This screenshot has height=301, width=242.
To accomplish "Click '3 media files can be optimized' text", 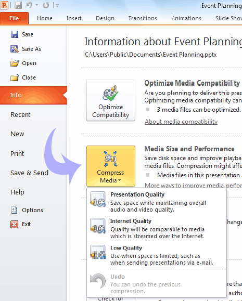I will (x=199, y=110).
